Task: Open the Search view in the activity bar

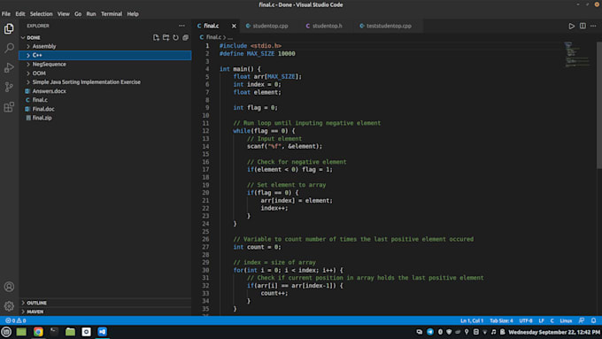Action: 9,48
